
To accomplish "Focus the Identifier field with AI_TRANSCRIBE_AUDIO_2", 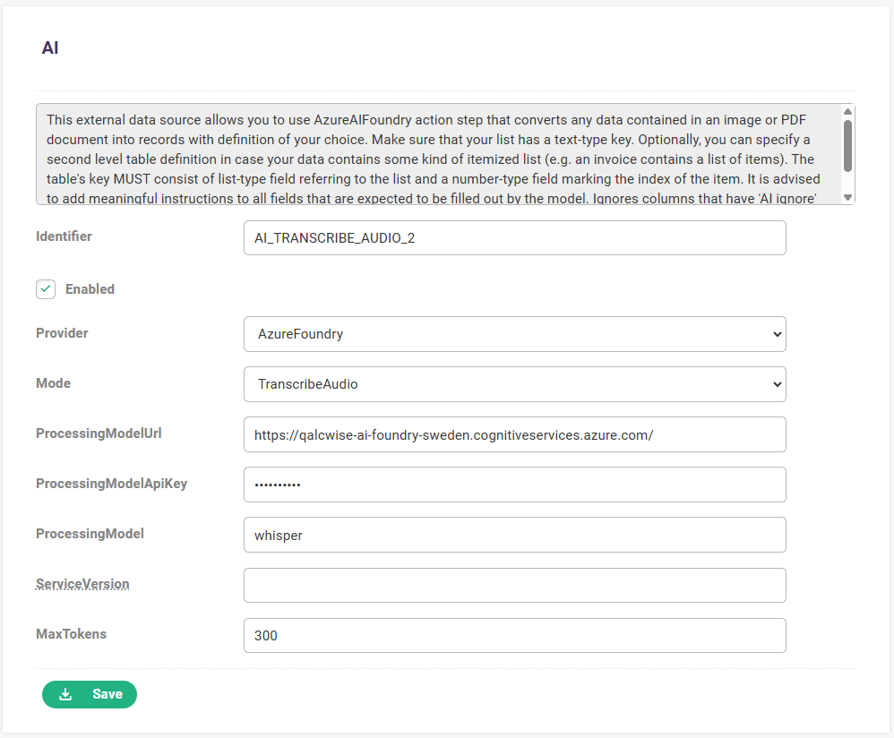I will tap(515, 237).
